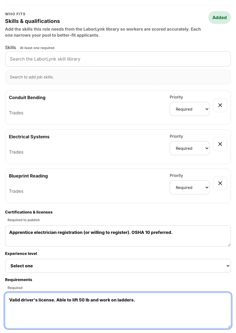Click the Skills & qualifications heading
The height and width of the screenshot is (333, 236).
[32, 21]
